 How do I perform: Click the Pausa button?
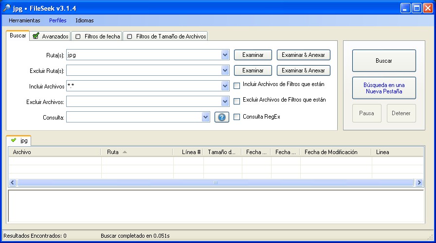(x=367, y=113)
